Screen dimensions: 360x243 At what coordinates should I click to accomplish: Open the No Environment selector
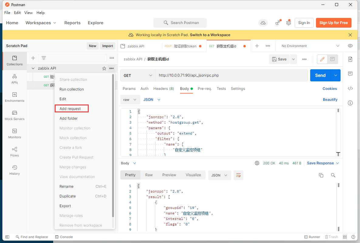click(x=310, y=46)
